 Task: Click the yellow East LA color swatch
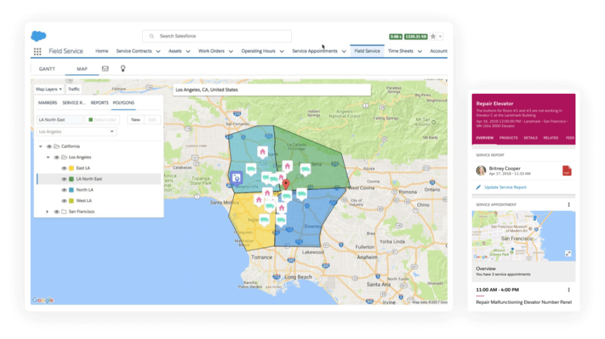(x=72, y=168)
